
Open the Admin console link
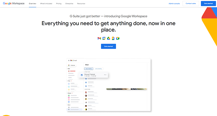(174, 4)
